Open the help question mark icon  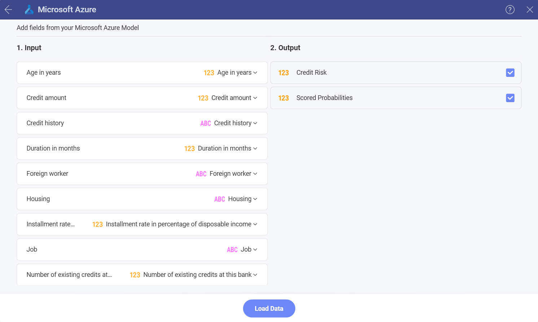pyautogui.click(x=510, y=10)
